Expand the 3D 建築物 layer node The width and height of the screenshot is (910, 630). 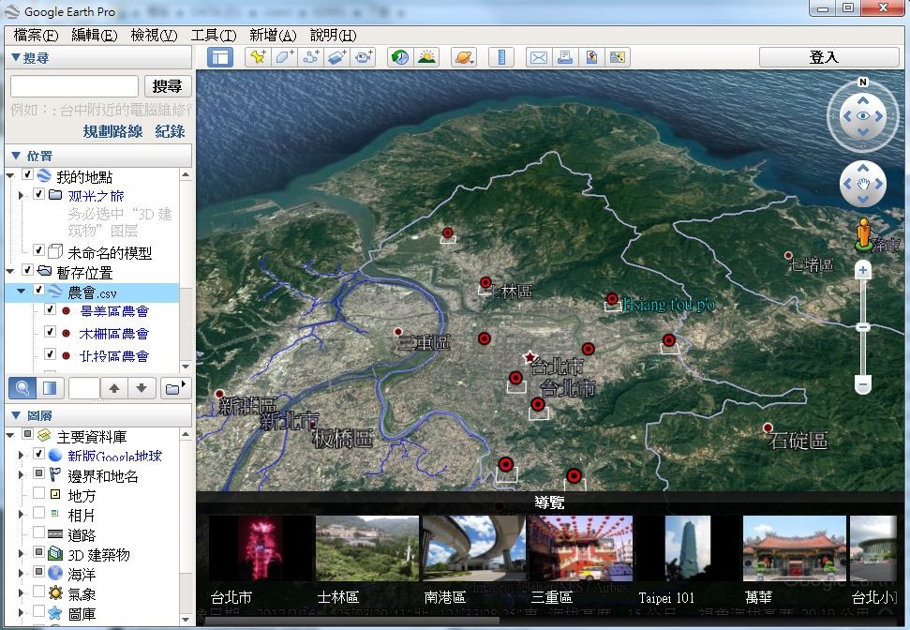[x=22, y=553]
